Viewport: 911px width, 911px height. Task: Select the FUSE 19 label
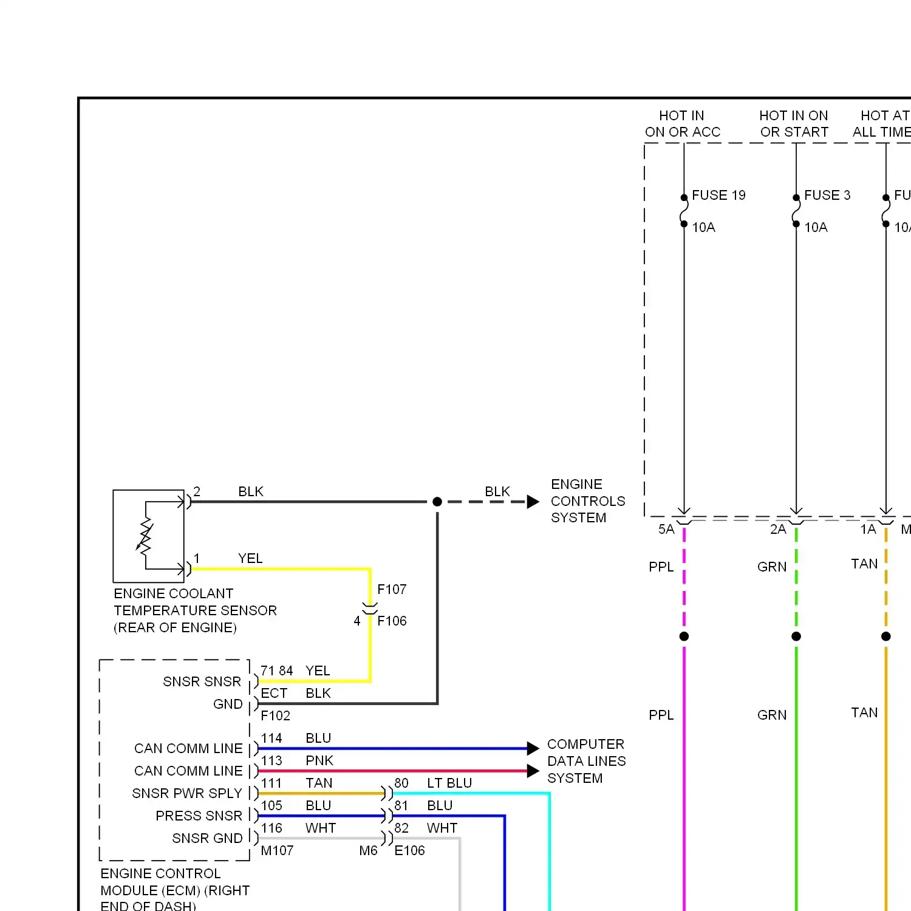click(718, 195)
